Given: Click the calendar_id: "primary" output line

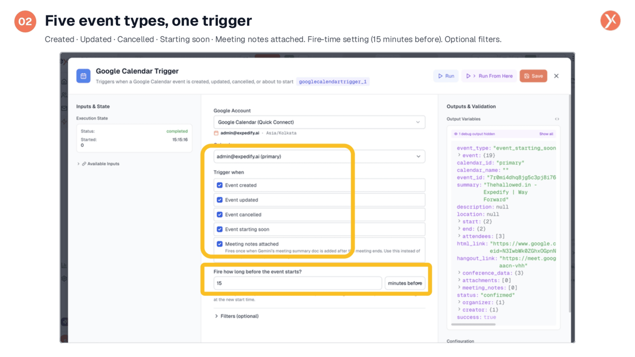Looking at the screenshot, I should 490,163.
